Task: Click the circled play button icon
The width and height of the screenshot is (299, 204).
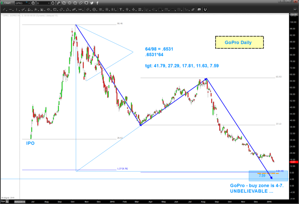Action: tap(70, 3)
